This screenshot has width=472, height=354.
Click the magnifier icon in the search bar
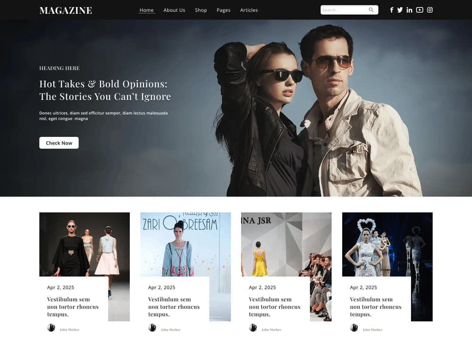[x=371, y=9]
